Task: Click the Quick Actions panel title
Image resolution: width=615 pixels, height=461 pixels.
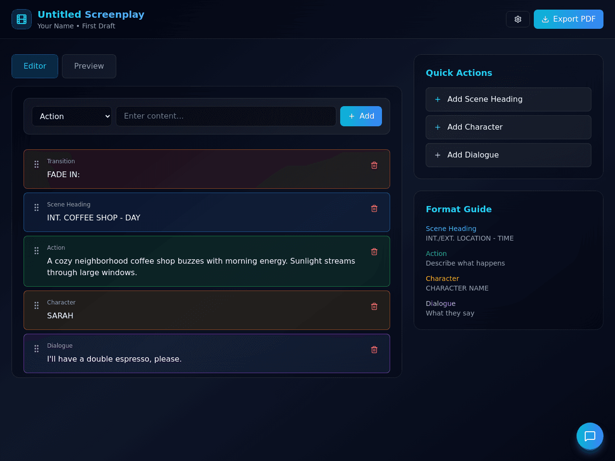Action: [x=459, y=73]
